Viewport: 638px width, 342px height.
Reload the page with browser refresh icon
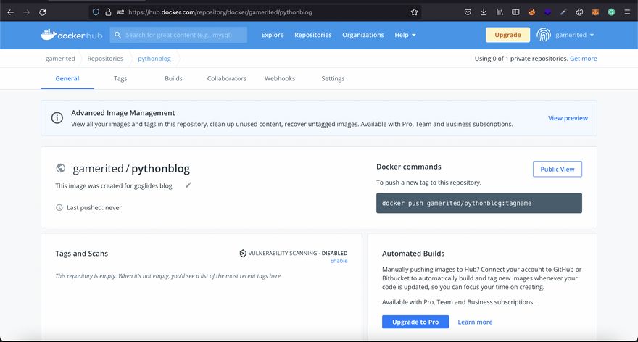point(43,12)
